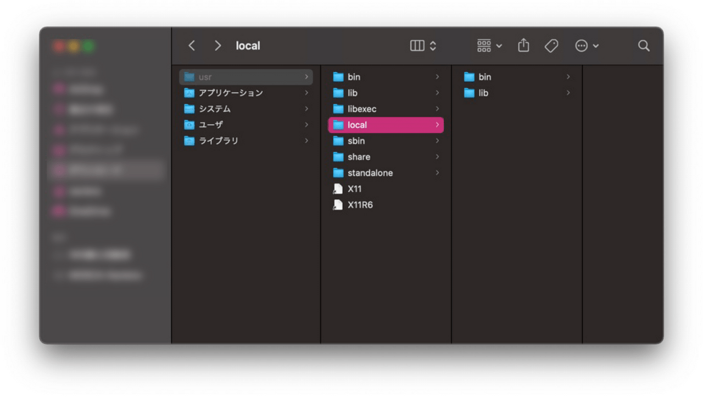Expand chevron beside share

(x=437, y=156)
